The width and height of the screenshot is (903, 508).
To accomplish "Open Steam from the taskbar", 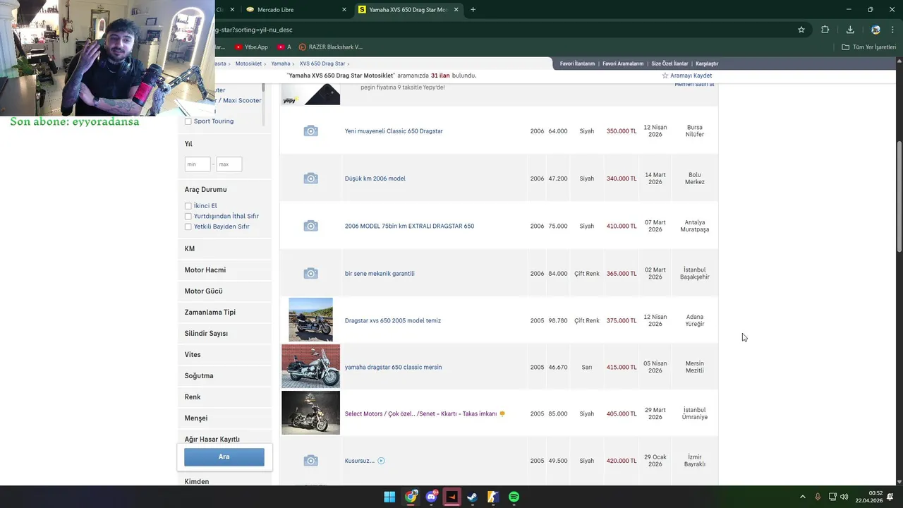I will (x=472, y=497).
